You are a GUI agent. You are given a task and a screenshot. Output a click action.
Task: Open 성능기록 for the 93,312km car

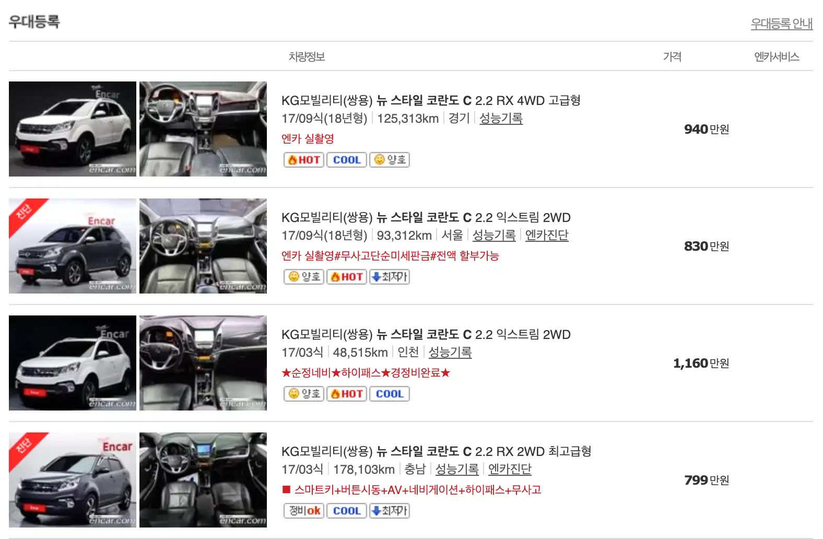click(494, 236)
